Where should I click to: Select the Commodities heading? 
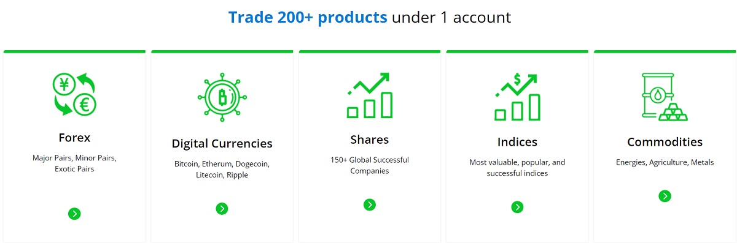[x=665, y=142]
